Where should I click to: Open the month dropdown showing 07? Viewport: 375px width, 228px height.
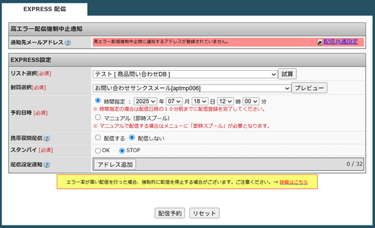point(174,101)
